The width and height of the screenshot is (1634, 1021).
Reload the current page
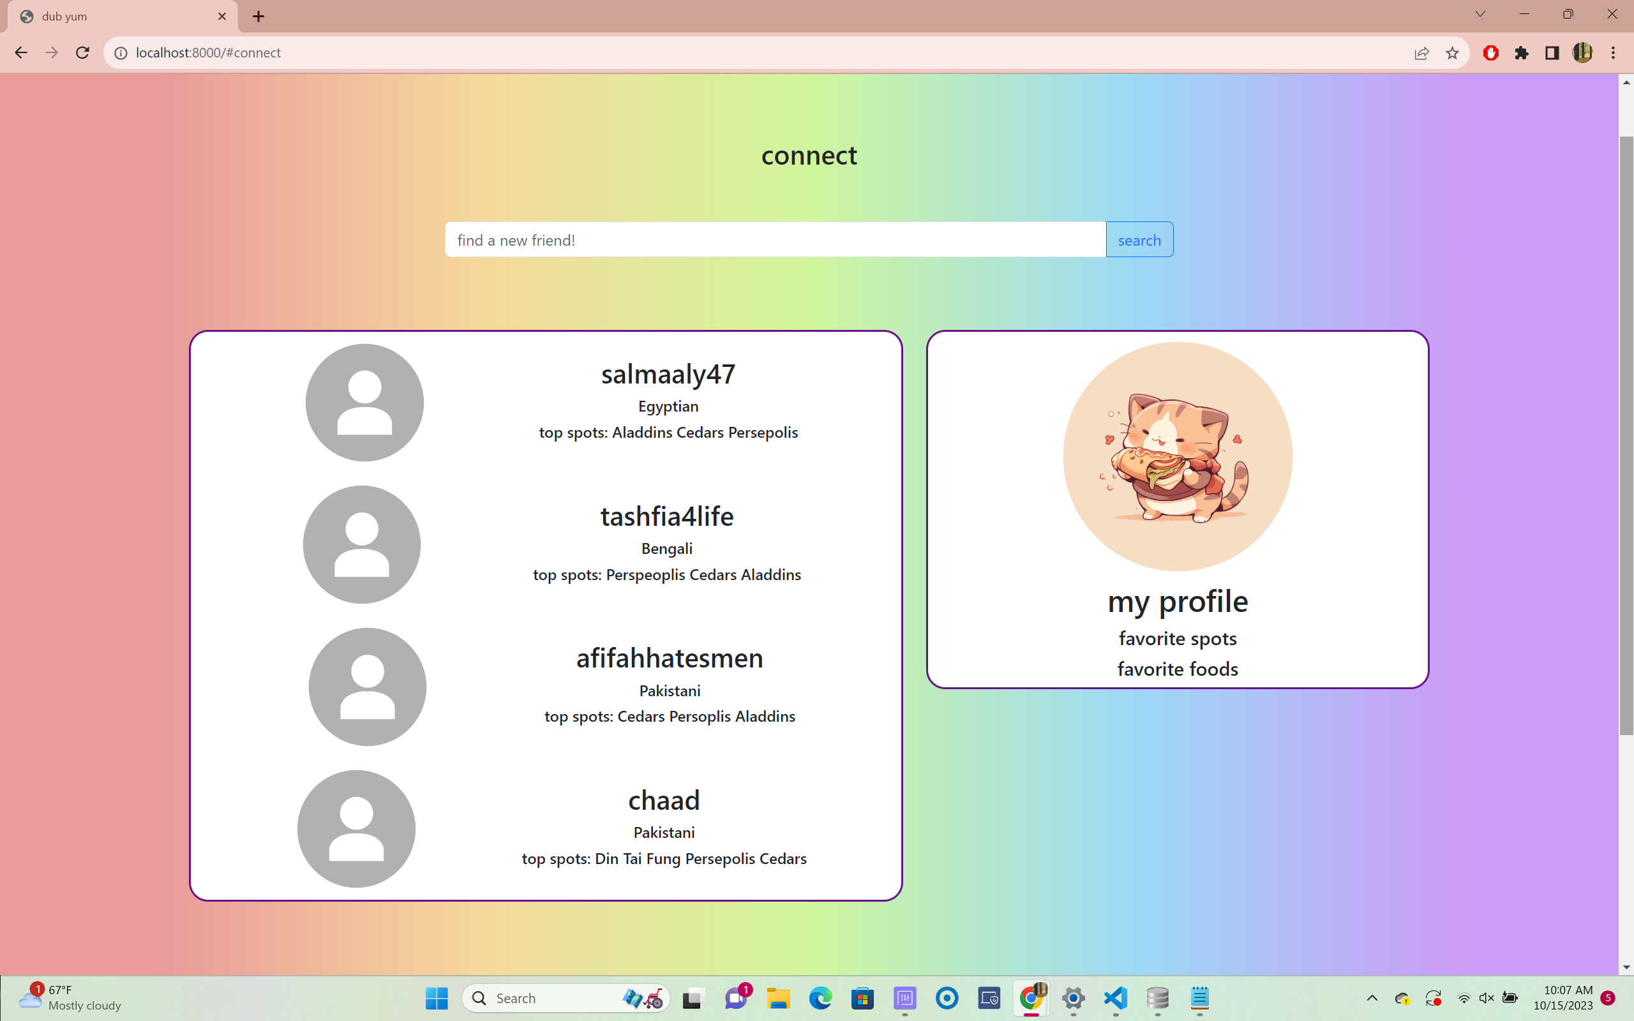click(x=82, y=53)
